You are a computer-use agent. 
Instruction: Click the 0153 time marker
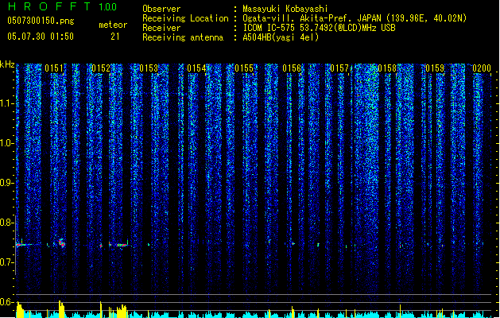pyautogui.click(x=149, y=68)
